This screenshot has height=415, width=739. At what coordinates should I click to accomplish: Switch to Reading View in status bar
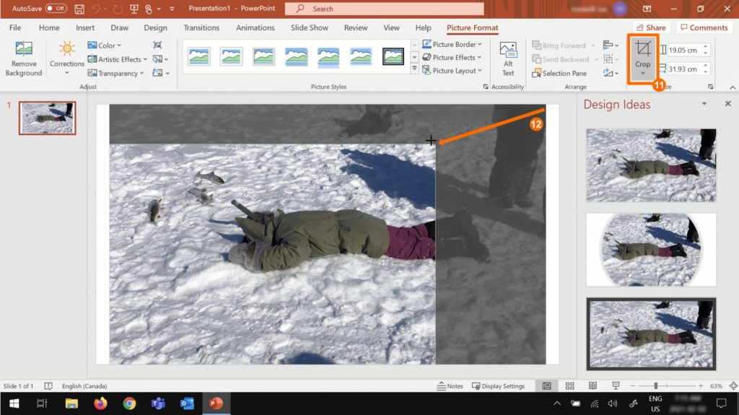[x=592, y=386]
